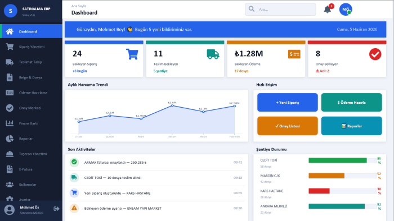Click 'Yeni sipariş oluşturuldu — KARS HASTANE' text
The width and height of the screenshot is (394, 221).
[117, 193]
